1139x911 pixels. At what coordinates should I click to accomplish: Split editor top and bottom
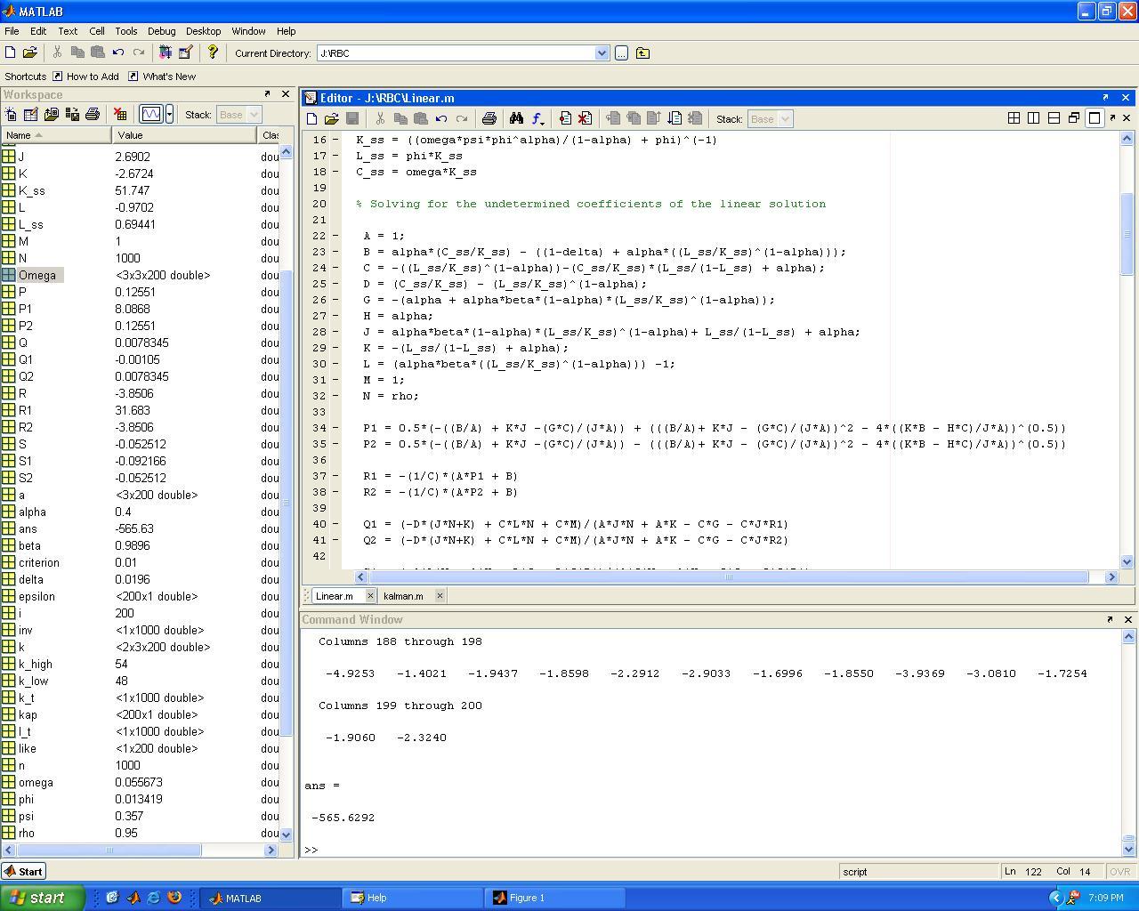tap(1054, 117)
